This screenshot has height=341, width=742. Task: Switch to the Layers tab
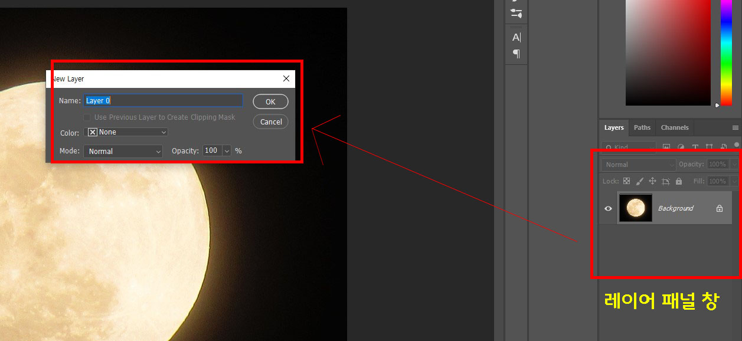tap(614, 127)
